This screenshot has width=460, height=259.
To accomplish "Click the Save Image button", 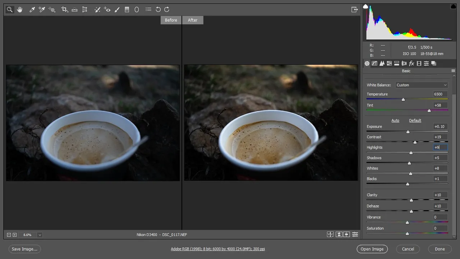I will pos(24,249).
